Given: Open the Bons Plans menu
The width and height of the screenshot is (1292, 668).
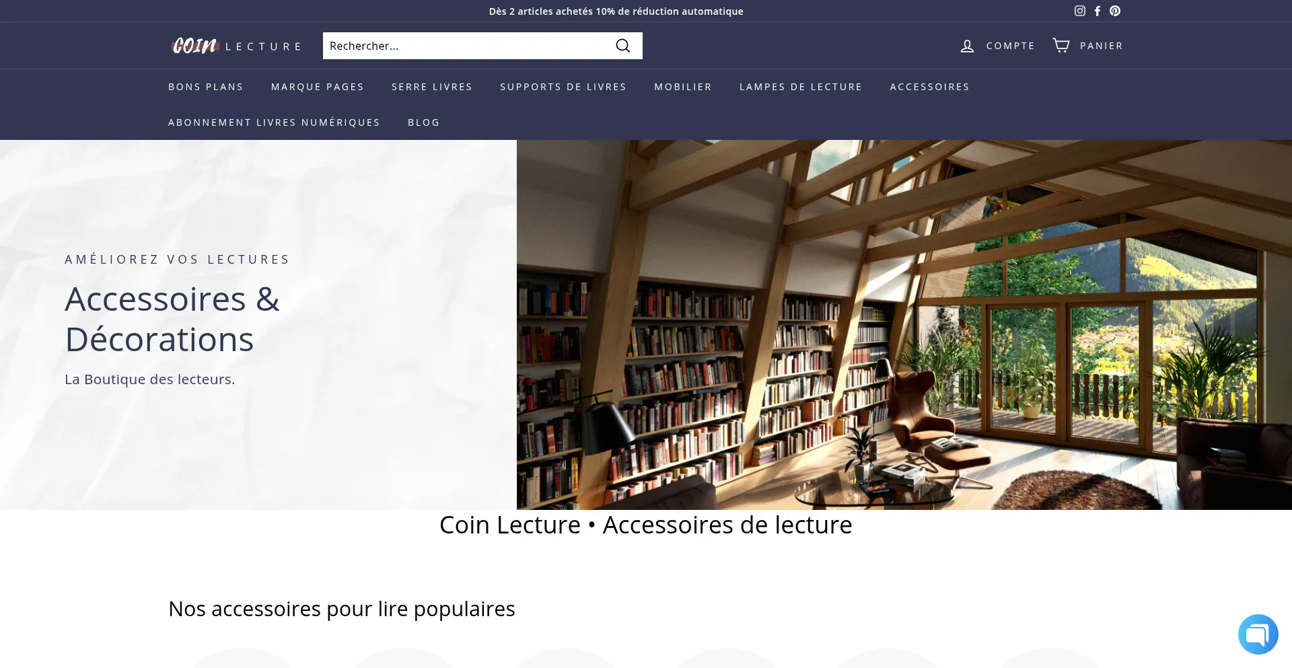Looking at the screenshot, I should pyautogui.click(x=206, y=87).
